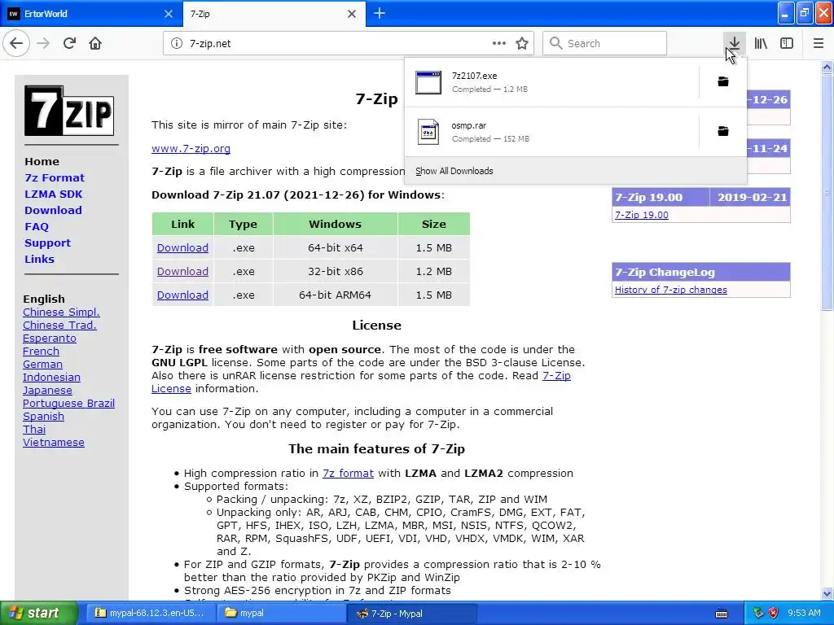Click the page scroll-down arrow
This screenshot has height=625, width=834.
pos(827,594)
